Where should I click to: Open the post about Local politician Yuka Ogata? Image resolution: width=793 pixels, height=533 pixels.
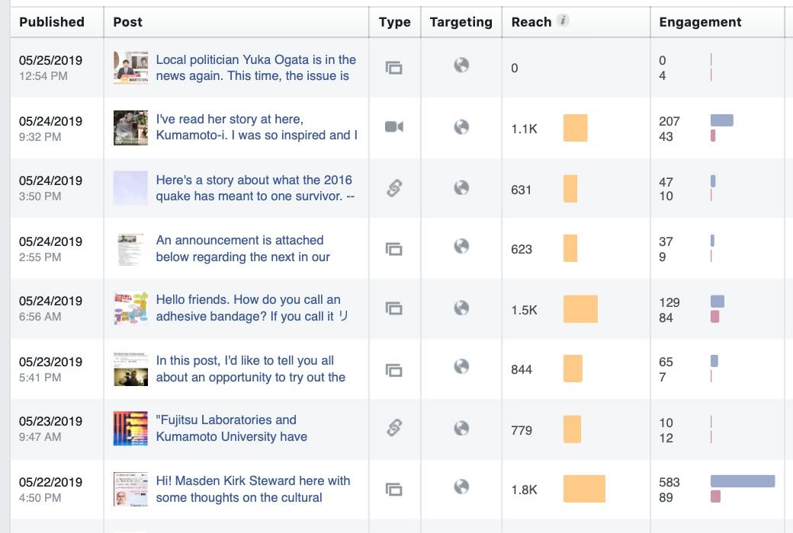(255, 68)
